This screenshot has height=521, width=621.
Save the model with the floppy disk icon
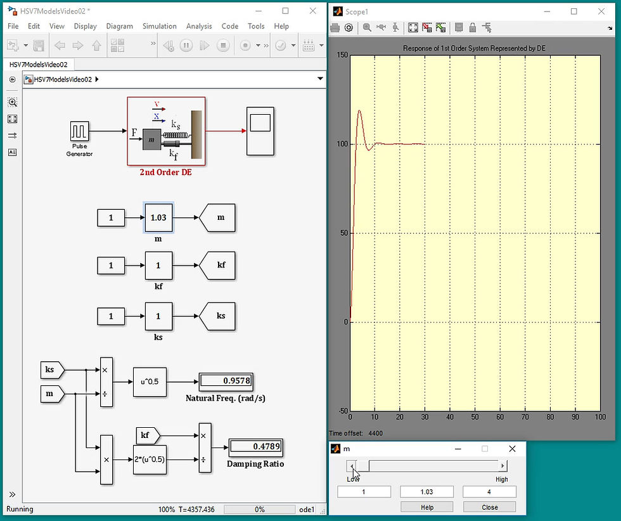click(39, 46)
